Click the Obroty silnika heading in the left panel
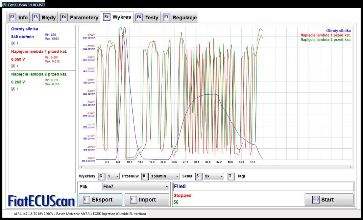The height and width of the screenshot is (220, 363). point(25,29)
